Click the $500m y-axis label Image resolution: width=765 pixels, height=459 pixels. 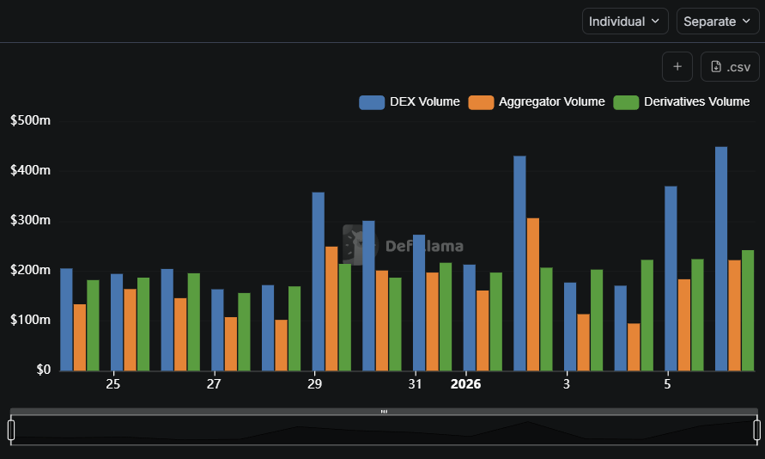[30, 120]
